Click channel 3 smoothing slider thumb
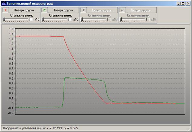This screenshot has width=192, height=132. (x=82, y=19)
